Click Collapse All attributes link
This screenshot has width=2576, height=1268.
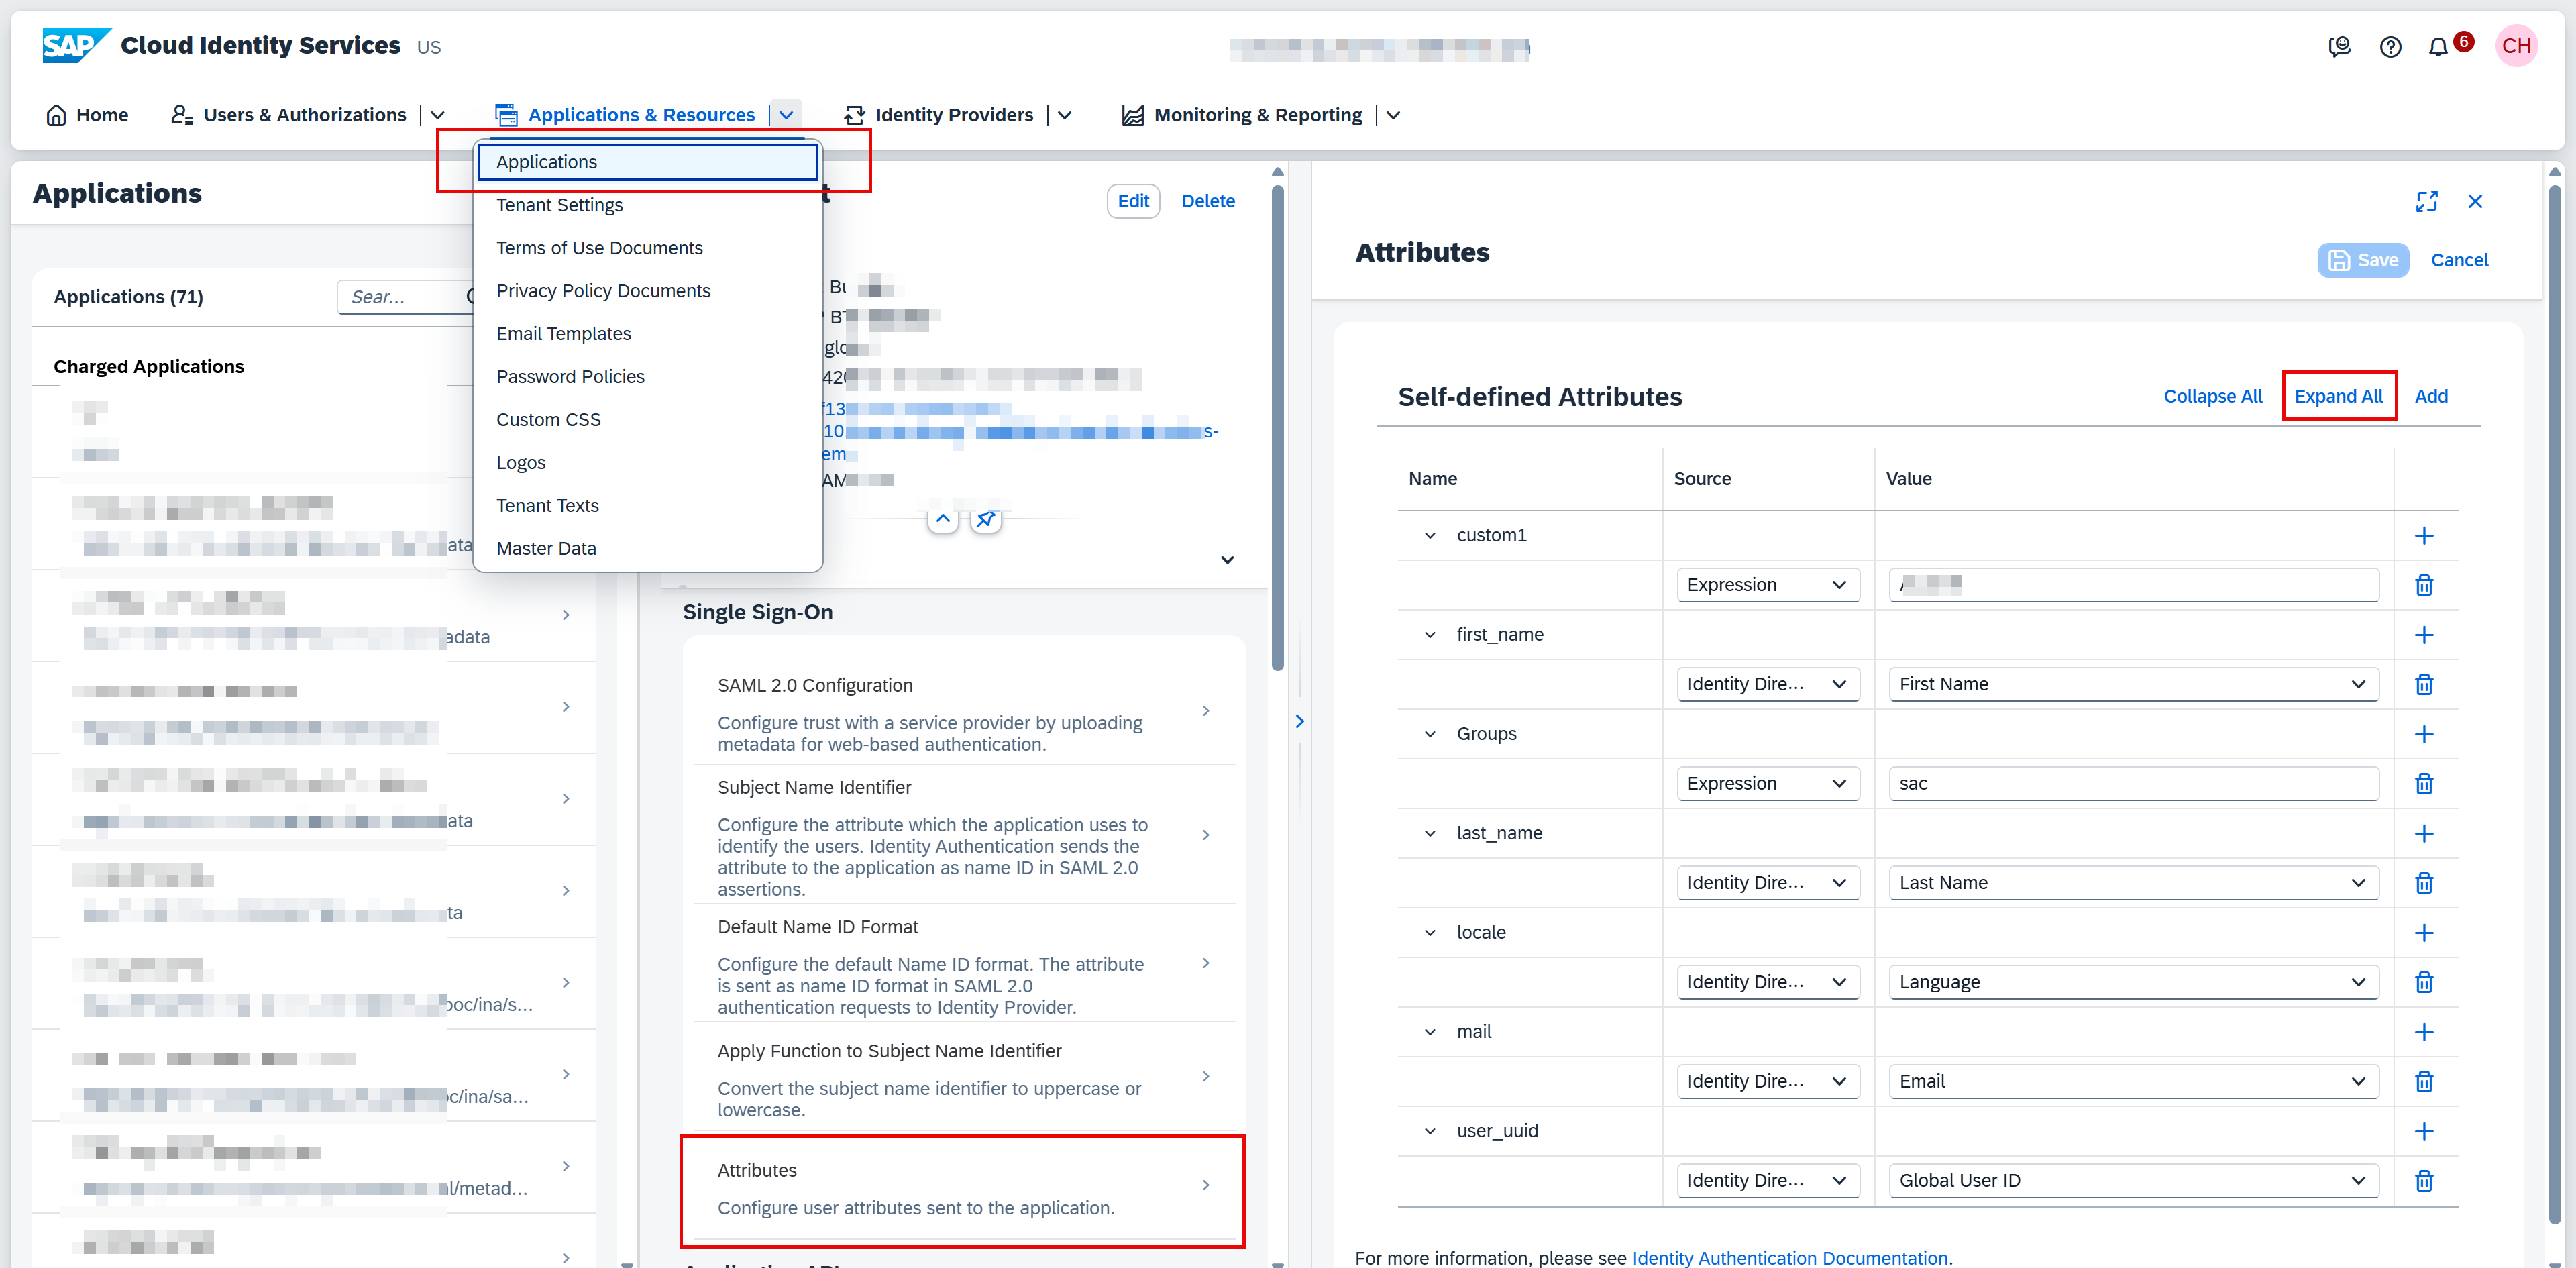2212,396
